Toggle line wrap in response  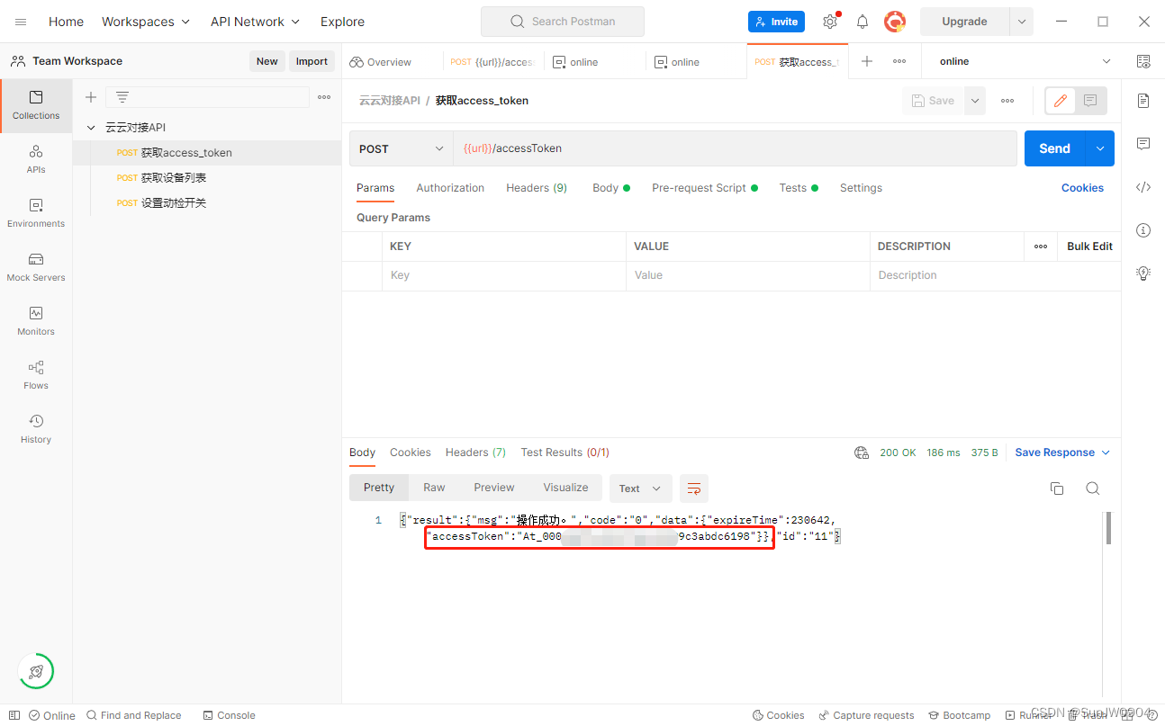(694, 488)
